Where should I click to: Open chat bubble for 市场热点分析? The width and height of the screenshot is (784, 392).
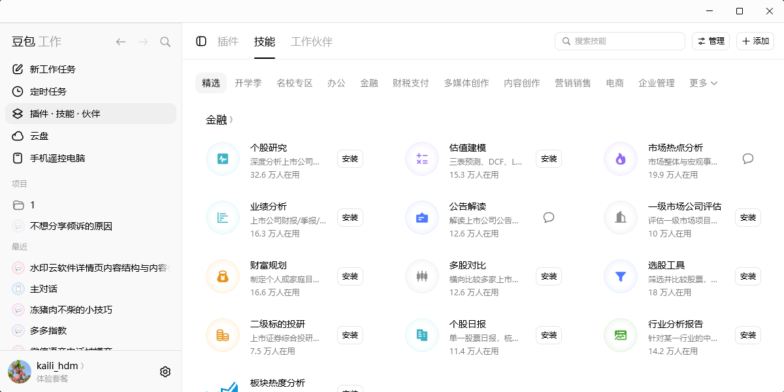click(748, 159)
